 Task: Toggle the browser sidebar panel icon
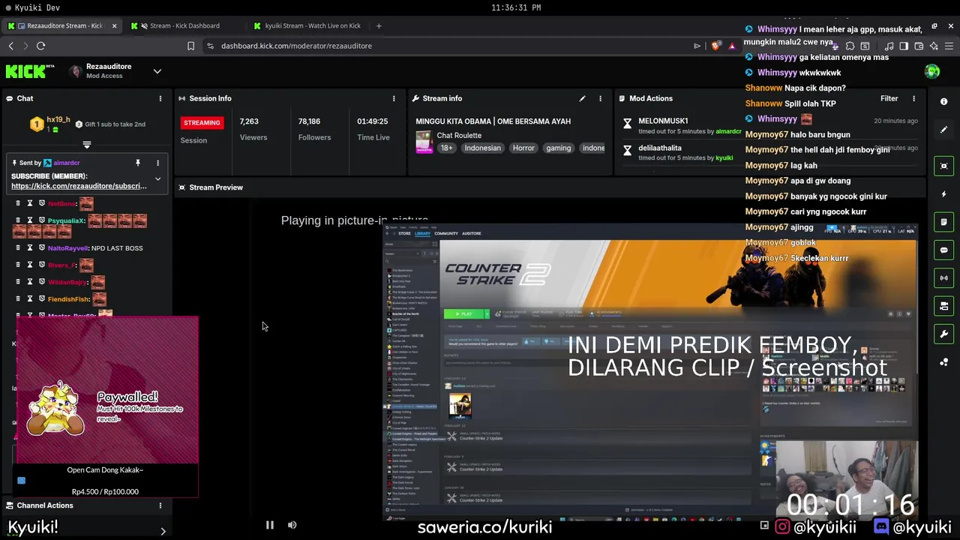[904, 46]
